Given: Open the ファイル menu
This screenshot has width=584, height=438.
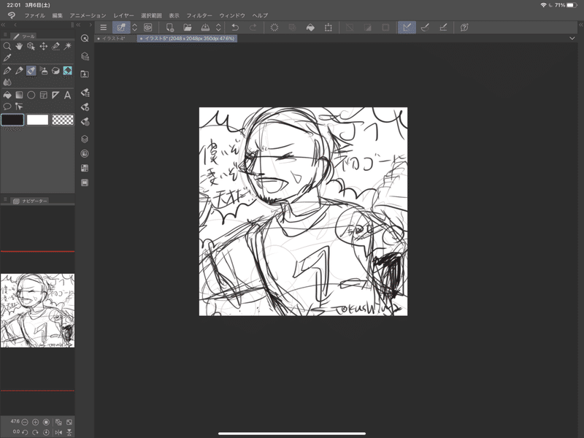Looking at the screenshot, I should click(x=34, y=15).
